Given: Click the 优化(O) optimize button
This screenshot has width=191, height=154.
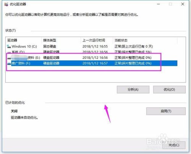Looking at the screenshot, I should pos(169,89).
